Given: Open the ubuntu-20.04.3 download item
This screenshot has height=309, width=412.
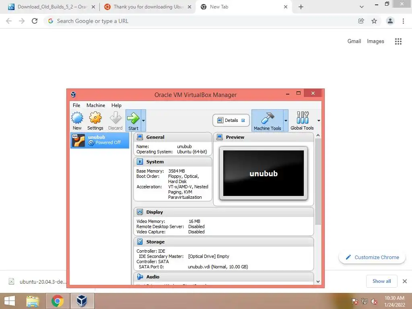Looking at the screenshot, I should (37, 282).
